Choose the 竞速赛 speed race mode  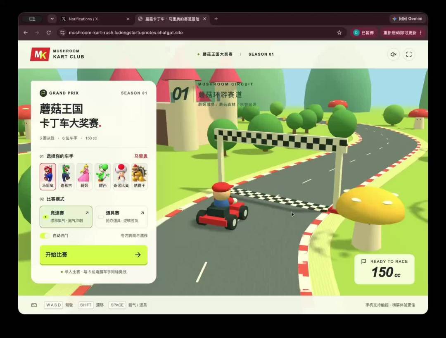coord(66,217)
